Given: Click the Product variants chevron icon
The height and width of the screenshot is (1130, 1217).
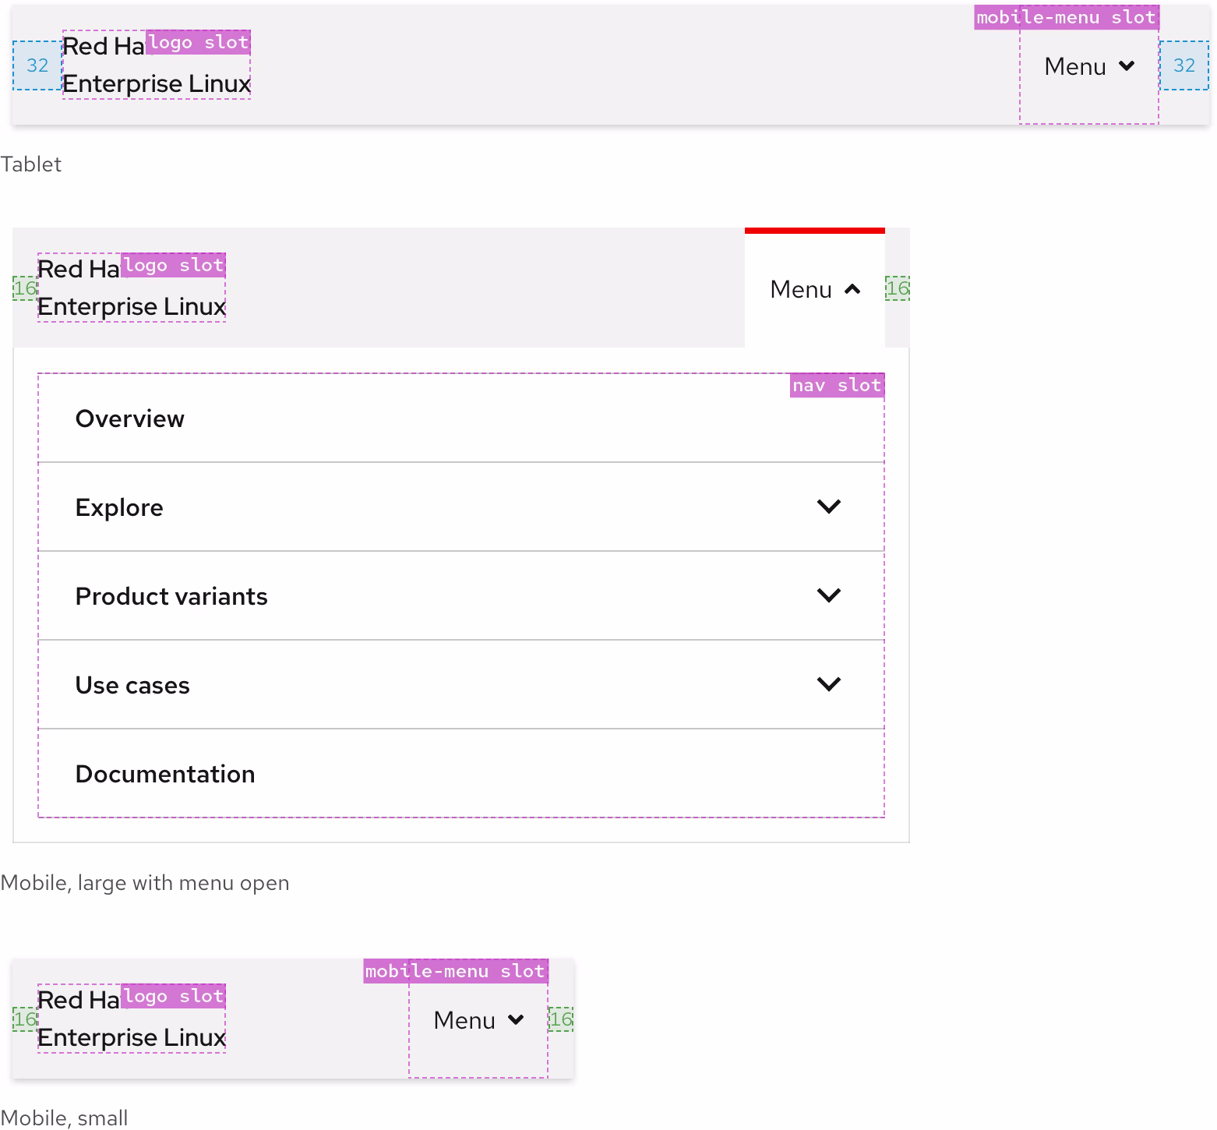Looking at the screenshot, I should coord(829,595).
